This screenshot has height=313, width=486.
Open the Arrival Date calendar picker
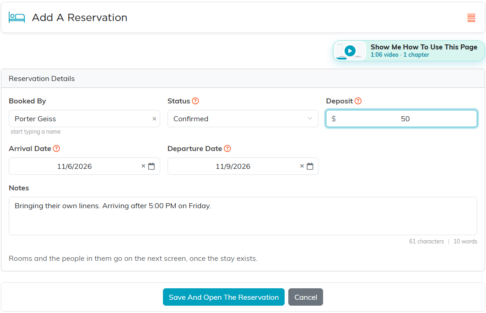tap(151, 166)
